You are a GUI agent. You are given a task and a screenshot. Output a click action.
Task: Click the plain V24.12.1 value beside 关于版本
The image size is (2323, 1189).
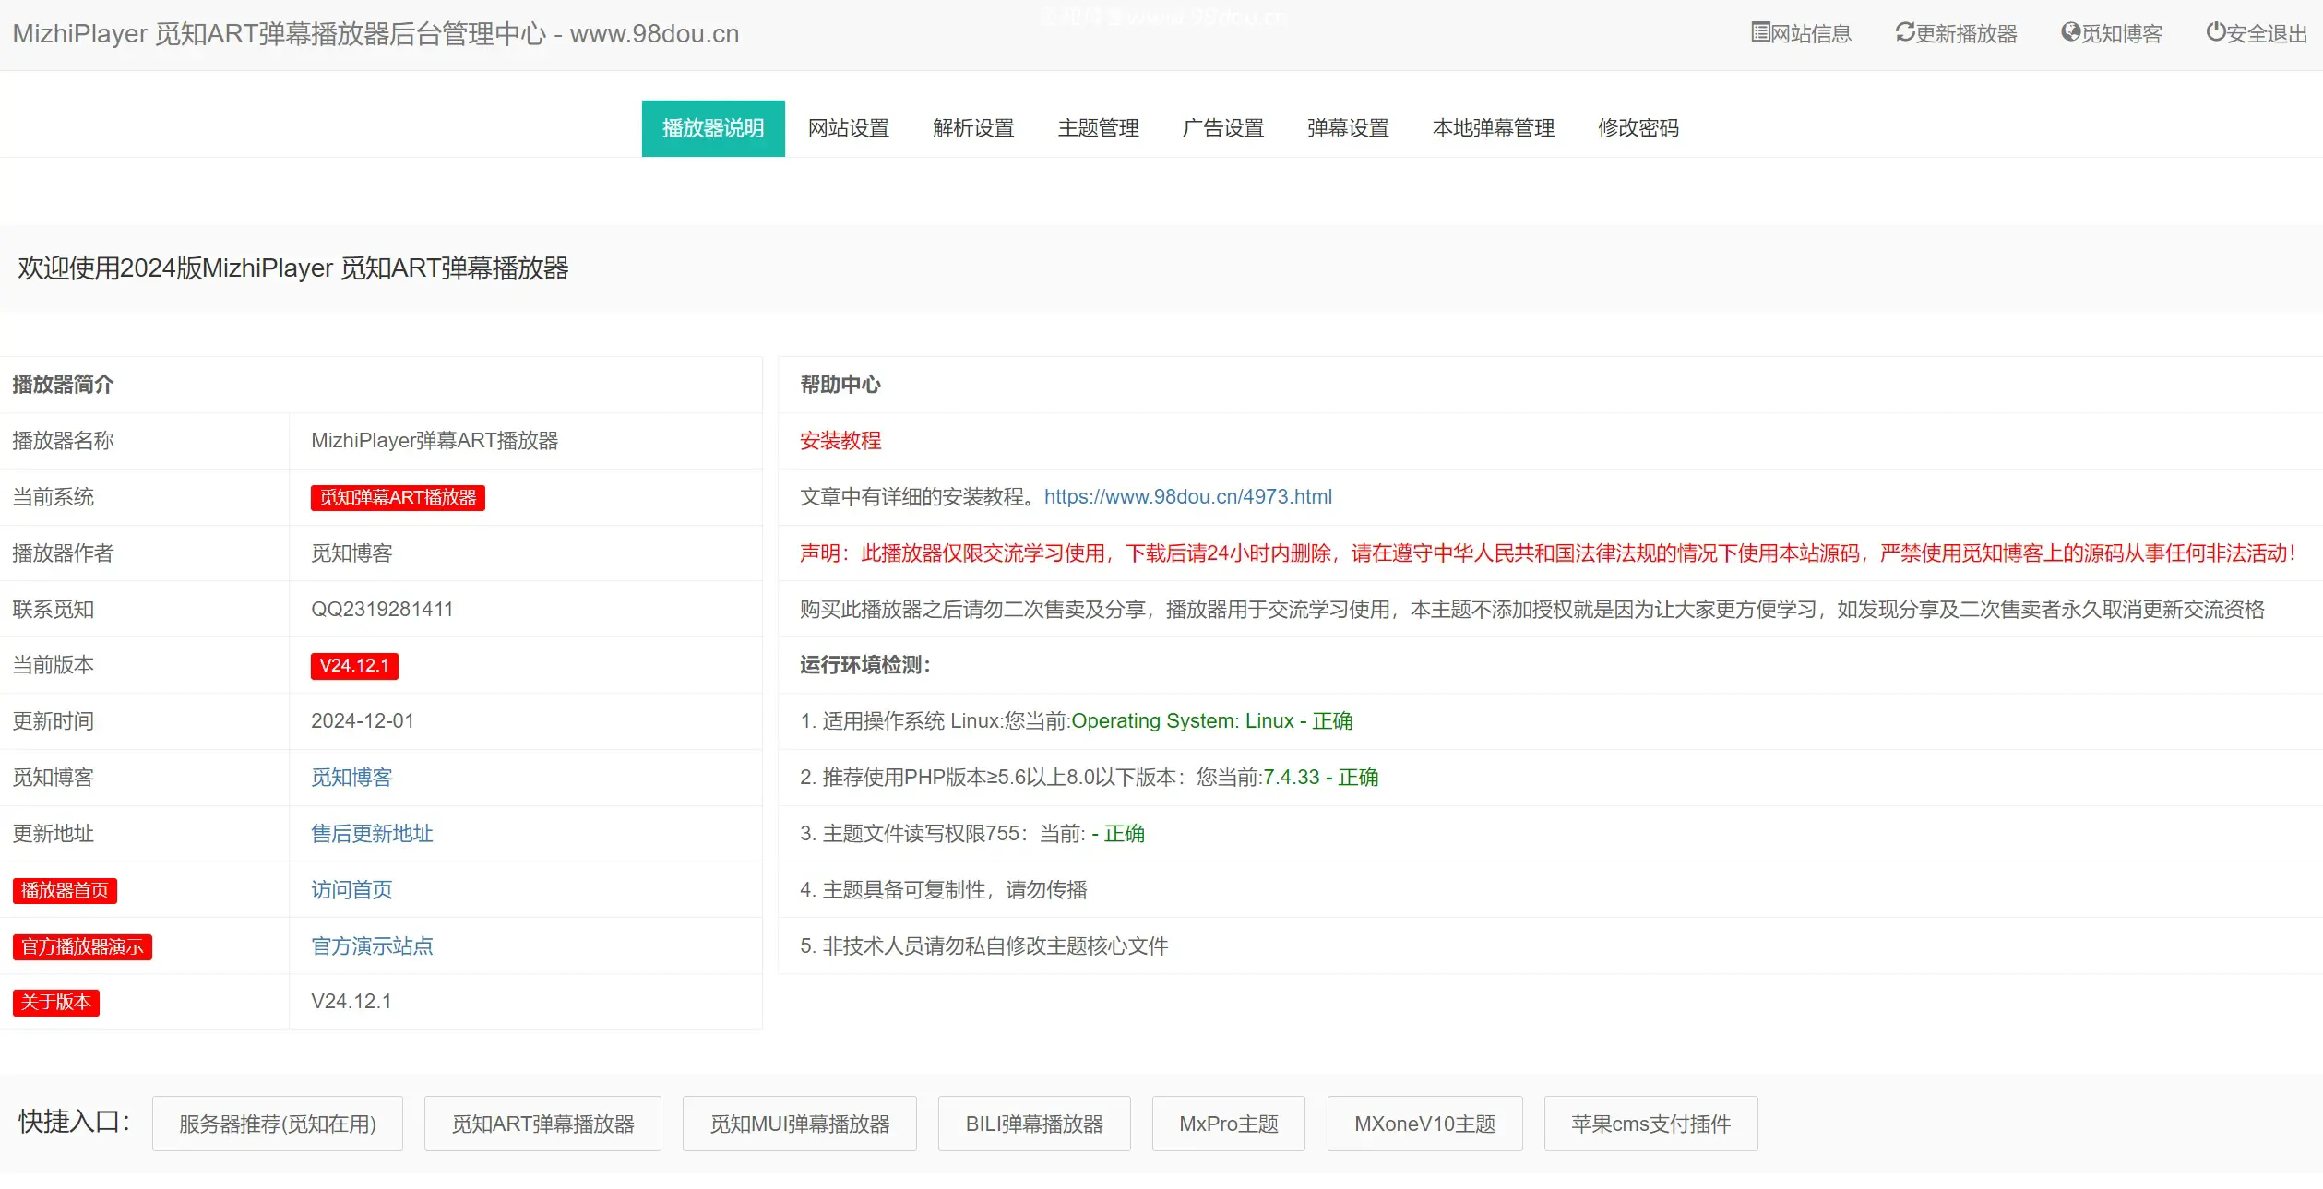click(x=351, y=1002)
